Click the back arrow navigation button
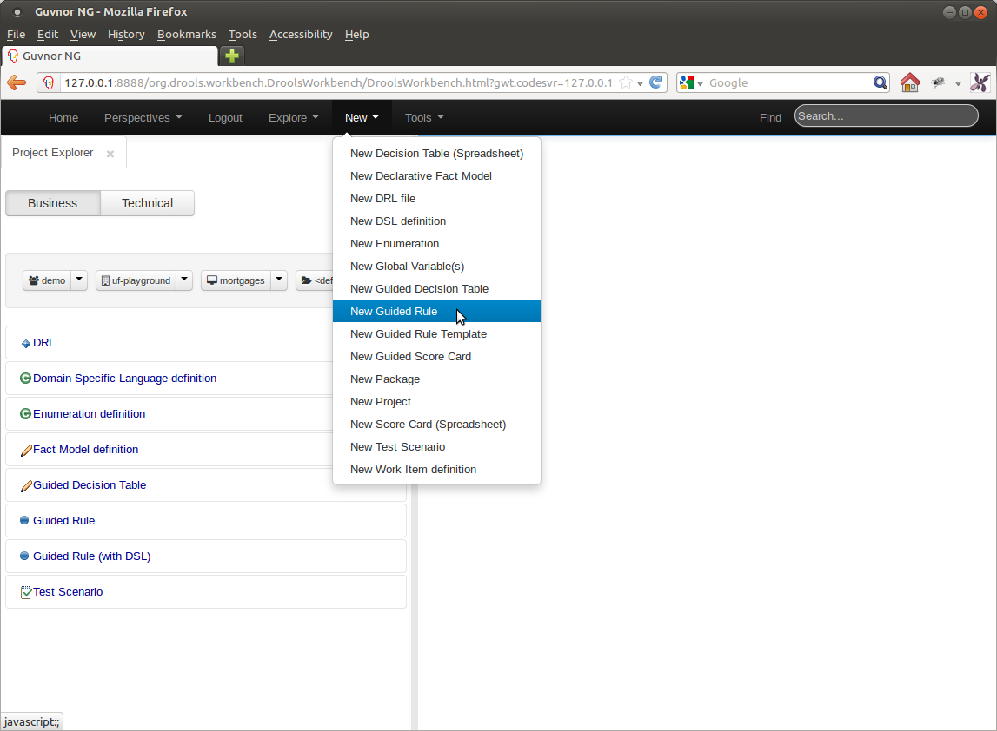 17,82
